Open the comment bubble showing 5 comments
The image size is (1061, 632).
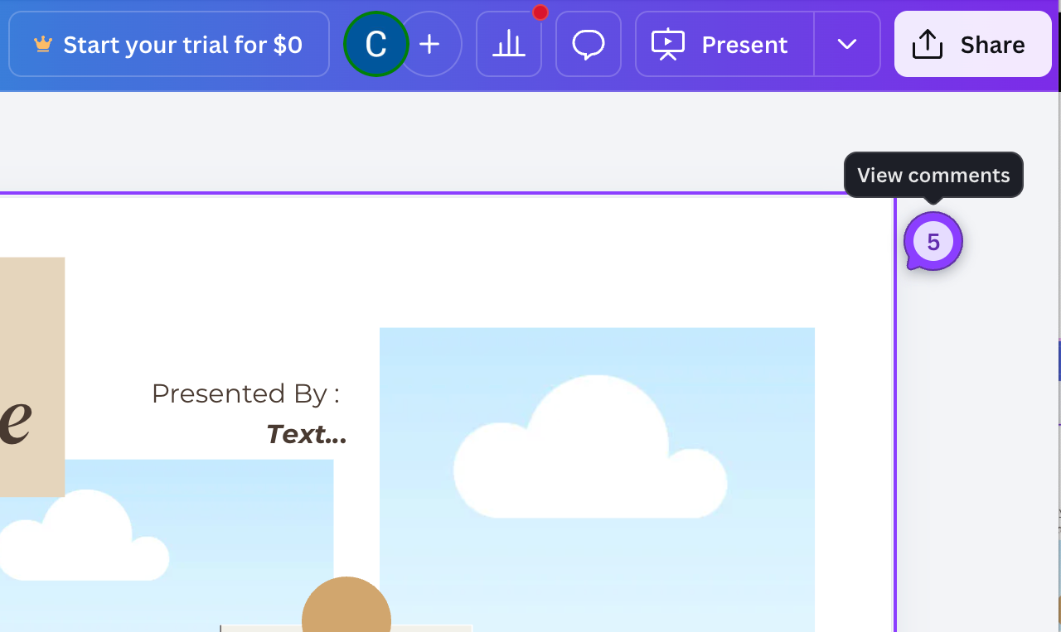tap(933, 242)
